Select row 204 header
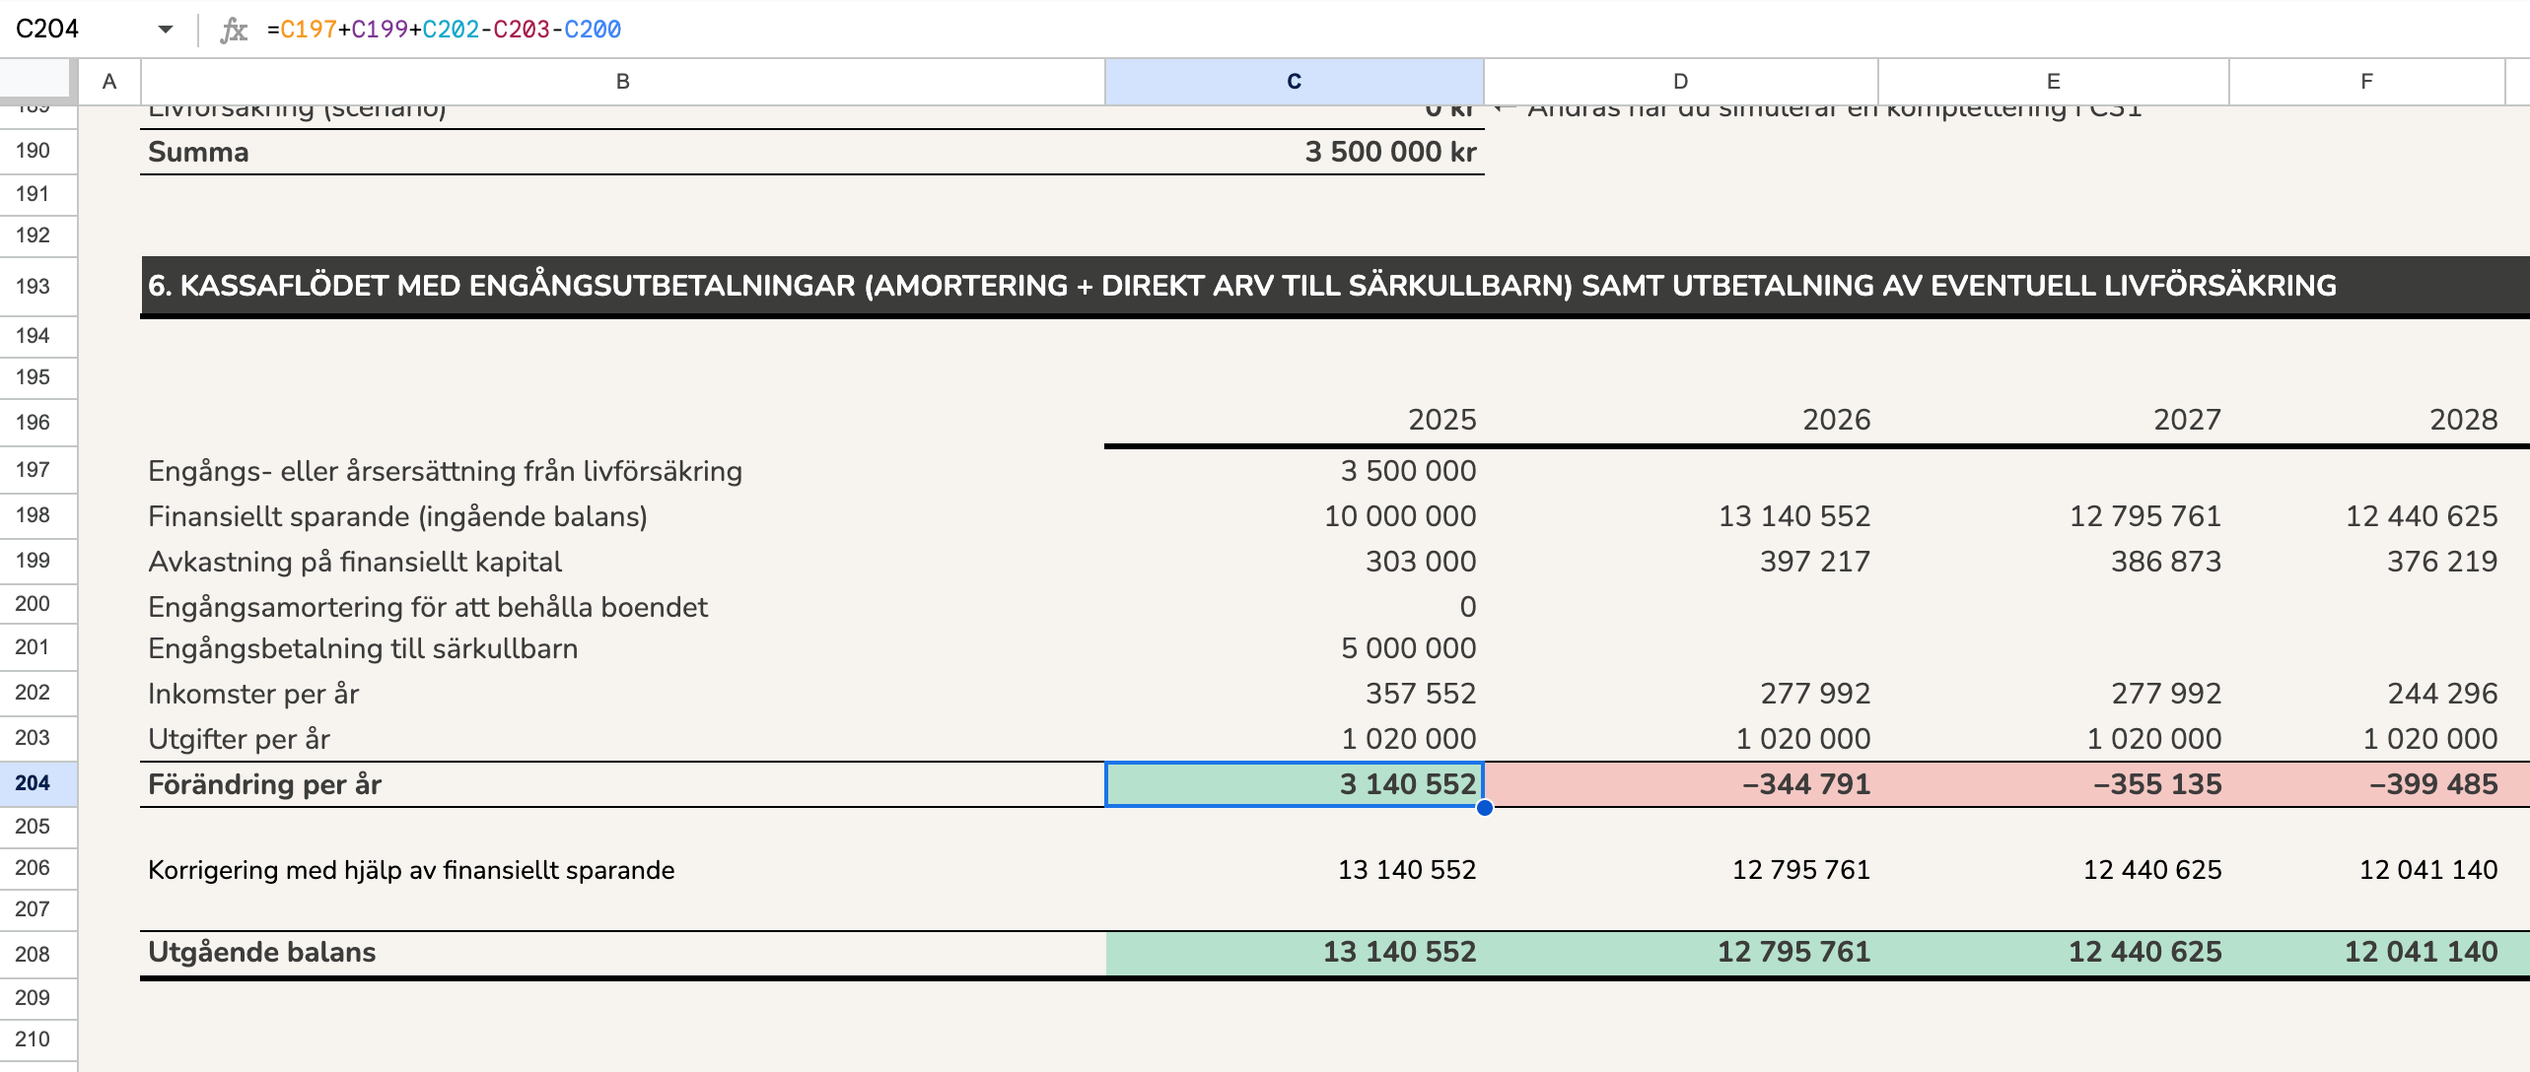The height and width of the screenshot is (1072, 2530). 33,783
